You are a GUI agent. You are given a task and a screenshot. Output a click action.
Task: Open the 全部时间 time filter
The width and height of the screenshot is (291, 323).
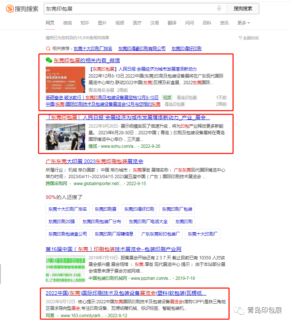(248, 38)
